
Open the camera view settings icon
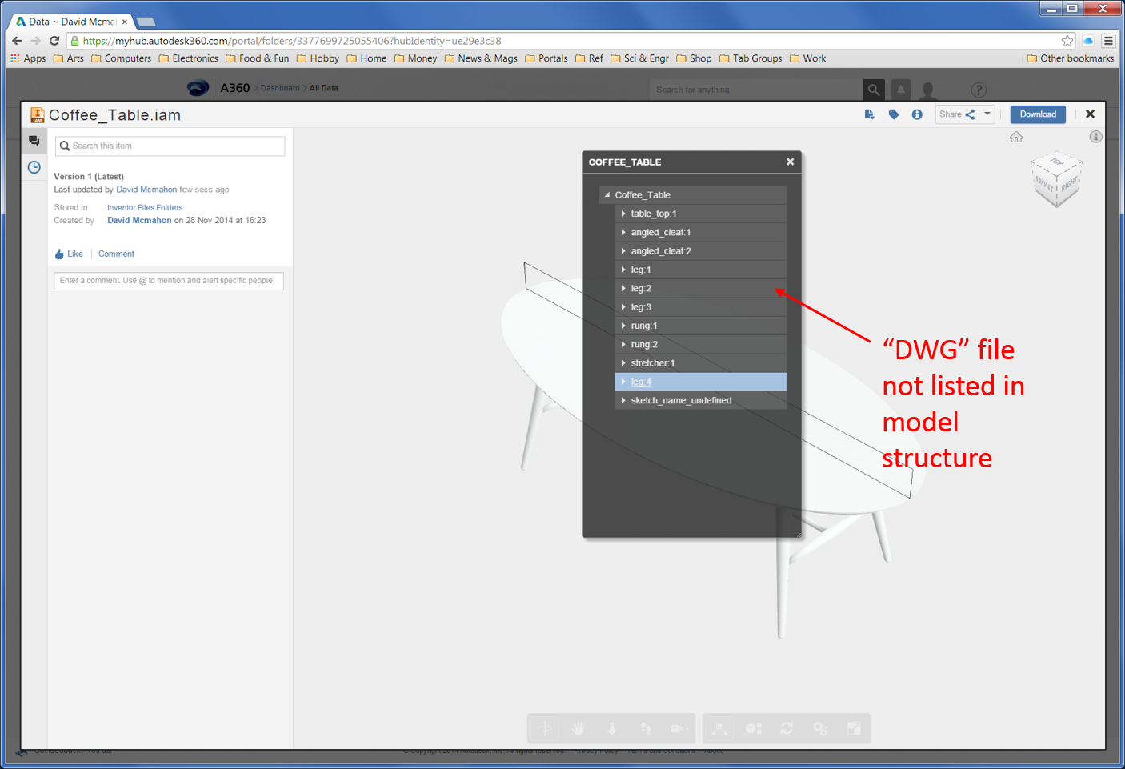pos(679,728)
